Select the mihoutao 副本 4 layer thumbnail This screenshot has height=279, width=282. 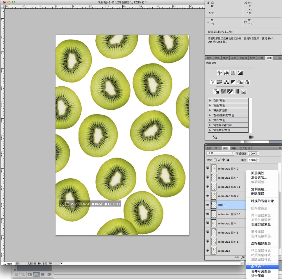(x=214, y=178)
